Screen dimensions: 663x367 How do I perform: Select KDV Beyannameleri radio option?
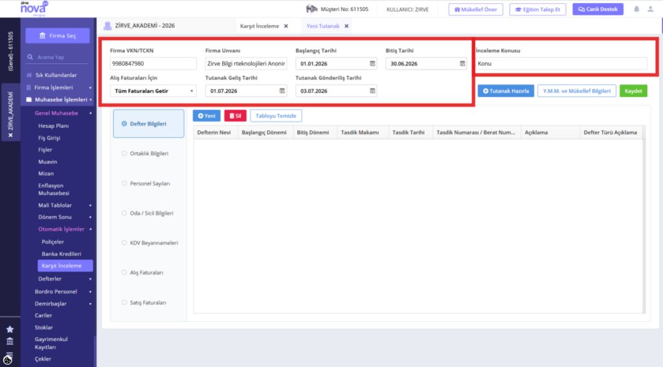(x=124, y=243)
